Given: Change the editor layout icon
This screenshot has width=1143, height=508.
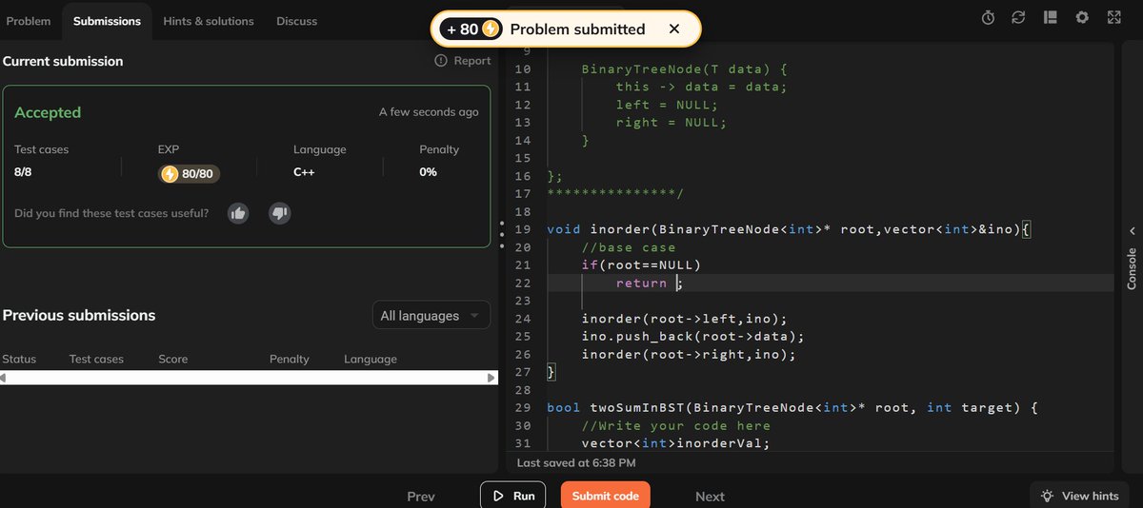Looking at the screenshot, I should click(1051, 17).
